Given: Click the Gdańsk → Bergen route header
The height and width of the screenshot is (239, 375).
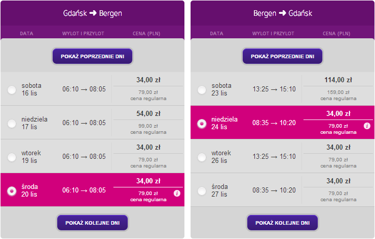Looking at the screenshot, I should [92, 13].
